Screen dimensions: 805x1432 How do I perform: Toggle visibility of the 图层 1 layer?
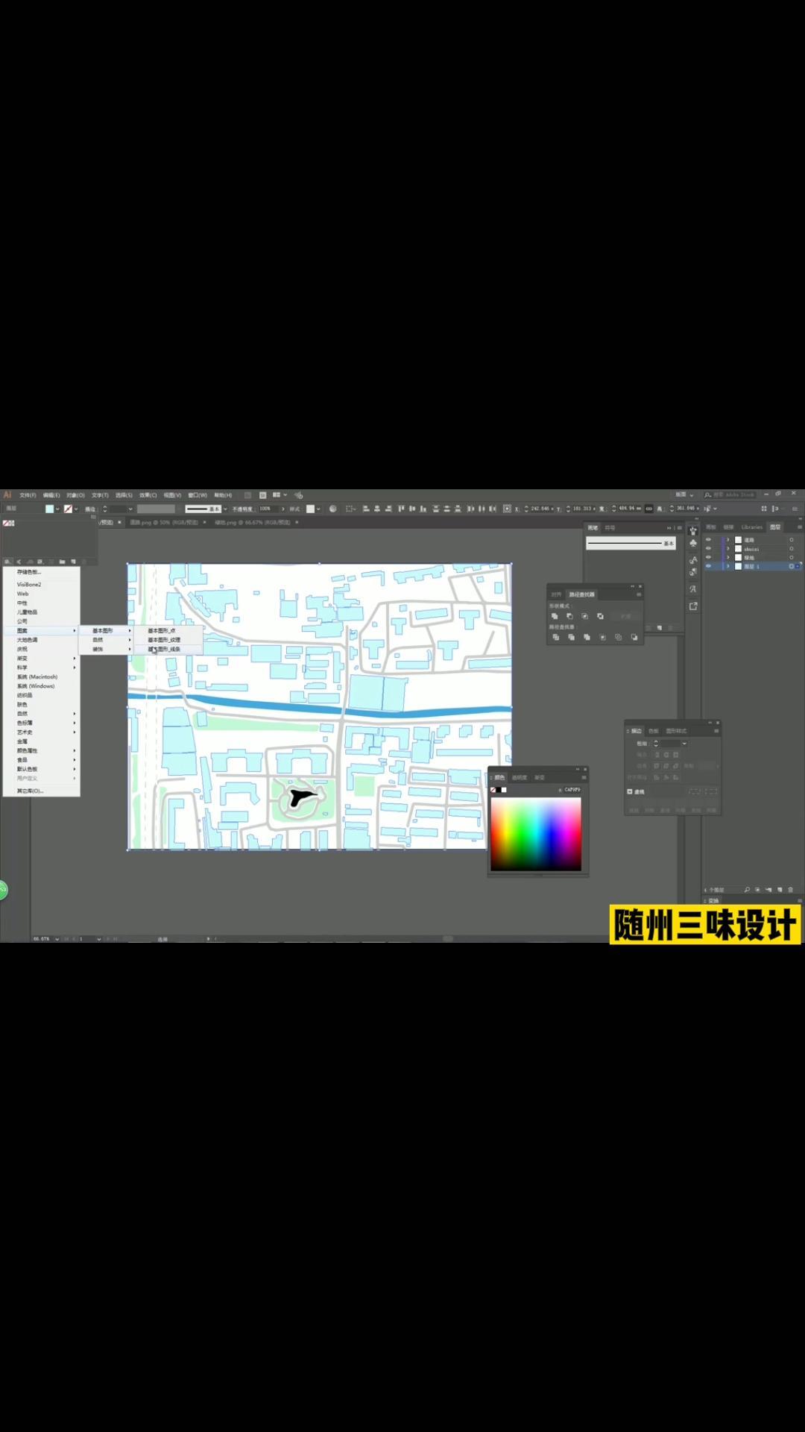[x=708, y=567]
